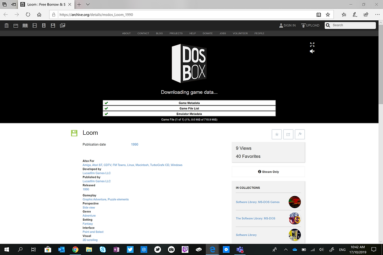Open Software Library: MS-DOS Games collection
This screenshot has width=383, height=255.
(258, 202)
